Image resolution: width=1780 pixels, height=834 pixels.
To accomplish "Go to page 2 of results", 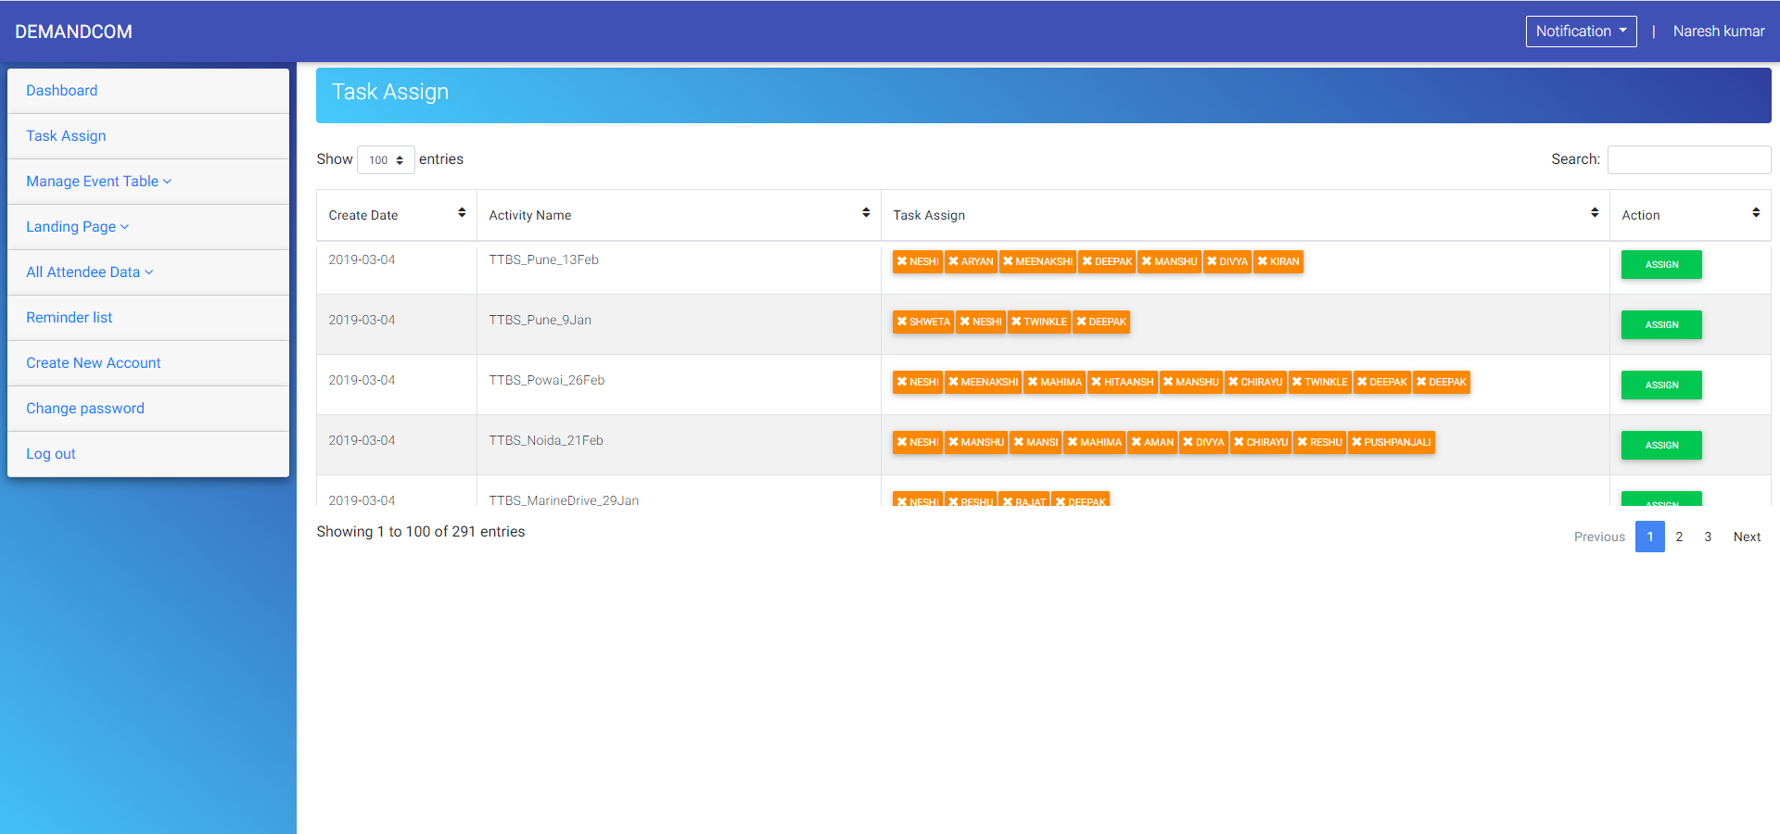I will point(1678,537).
